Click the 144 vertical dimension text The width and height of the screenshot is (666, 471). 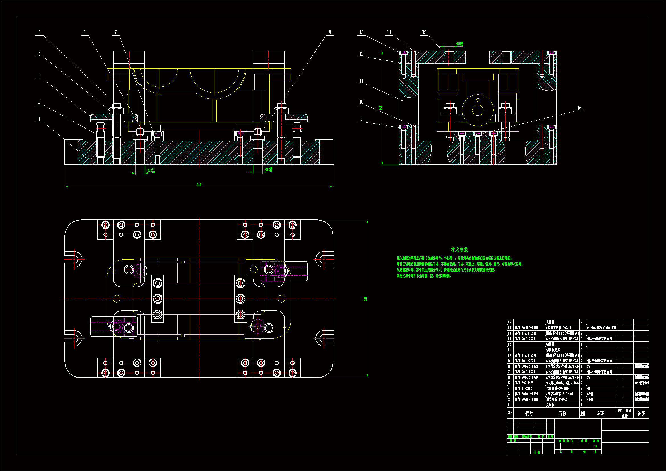point(380,108)
